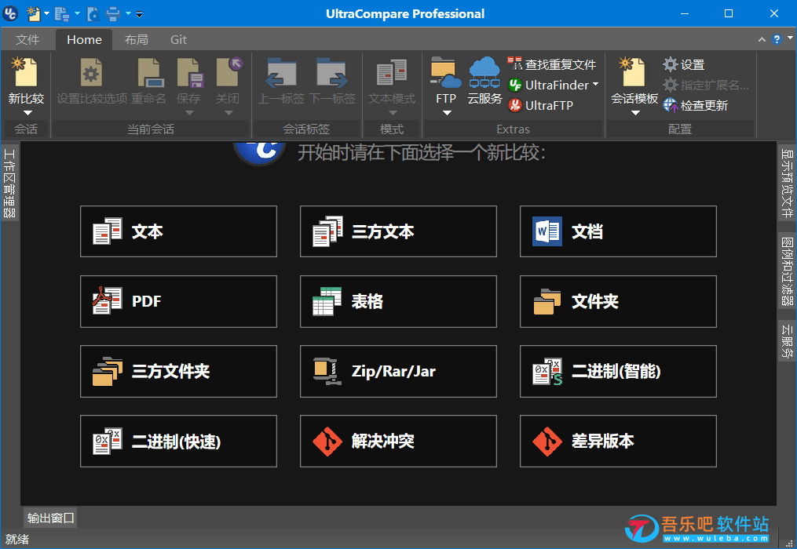Start a 三方文件夹 three-way folder compare

(x=178, y=371)
